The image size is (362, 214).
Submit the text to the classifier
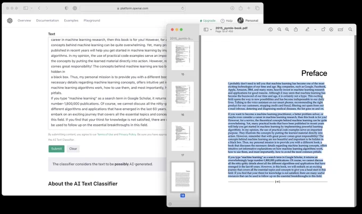coord(56,149)
